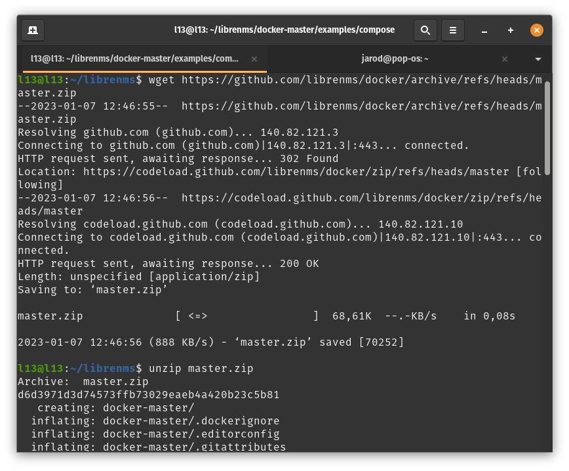
Task: Click the terminal vertical scrollbar
Action: [x=547, y=128]
